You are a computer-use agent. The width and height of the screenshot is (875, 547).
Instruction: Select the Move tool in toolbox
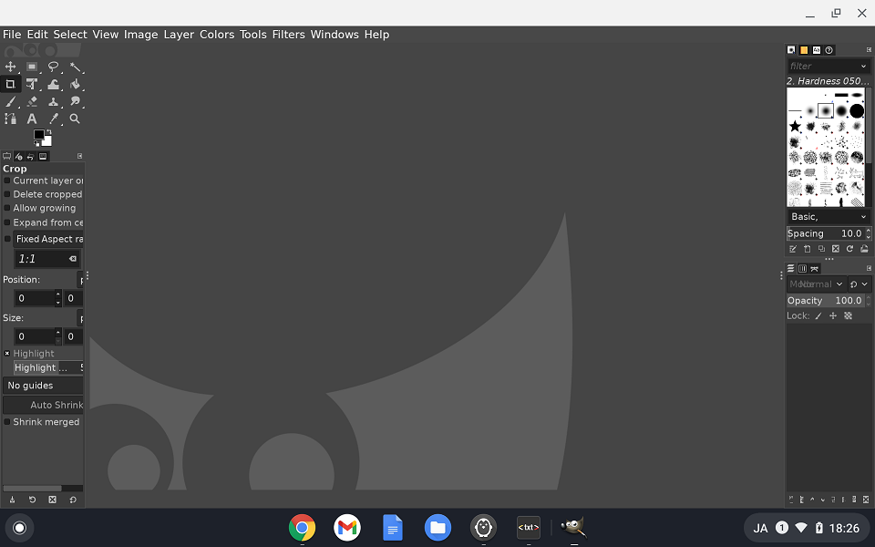click(11, 67)
